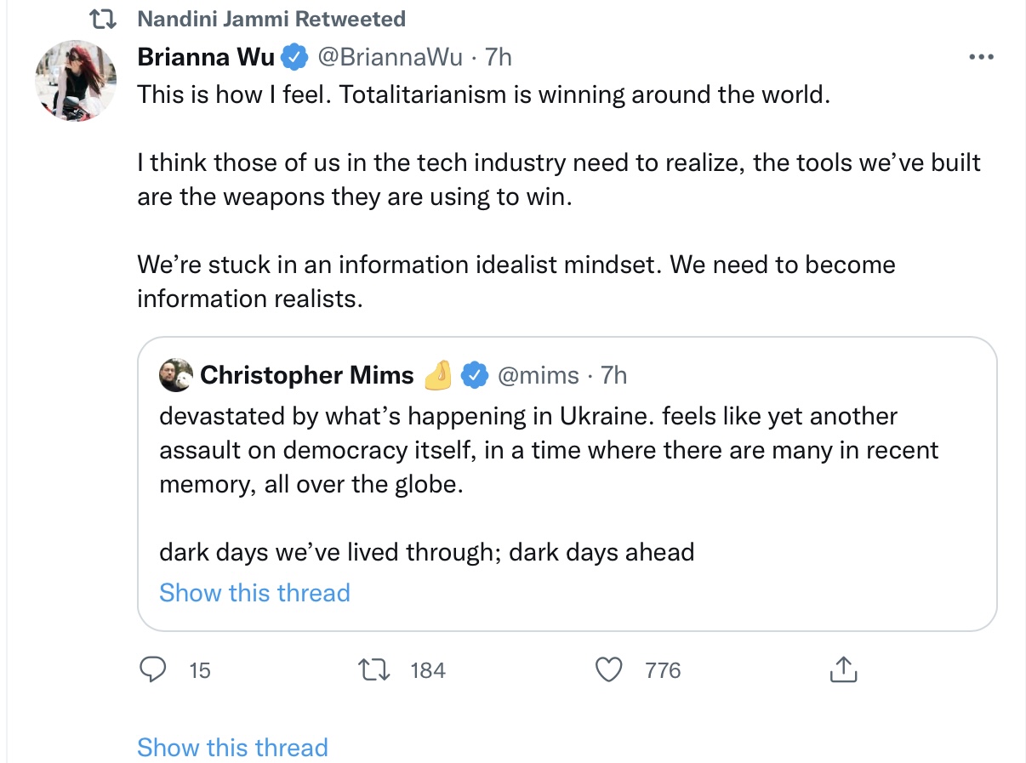1026x763 pixels.
Task: Open the @mims handle link
Action: (x=538, y=375)
